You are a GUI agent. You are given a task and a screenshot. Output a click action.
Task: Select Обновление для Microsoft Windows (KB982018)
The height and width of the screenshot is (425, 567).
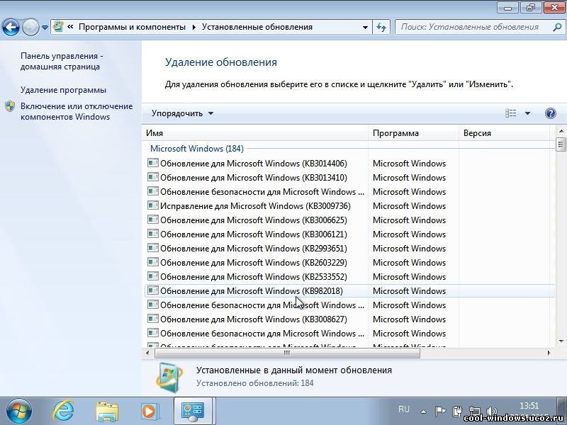click(x=252, y=291)
